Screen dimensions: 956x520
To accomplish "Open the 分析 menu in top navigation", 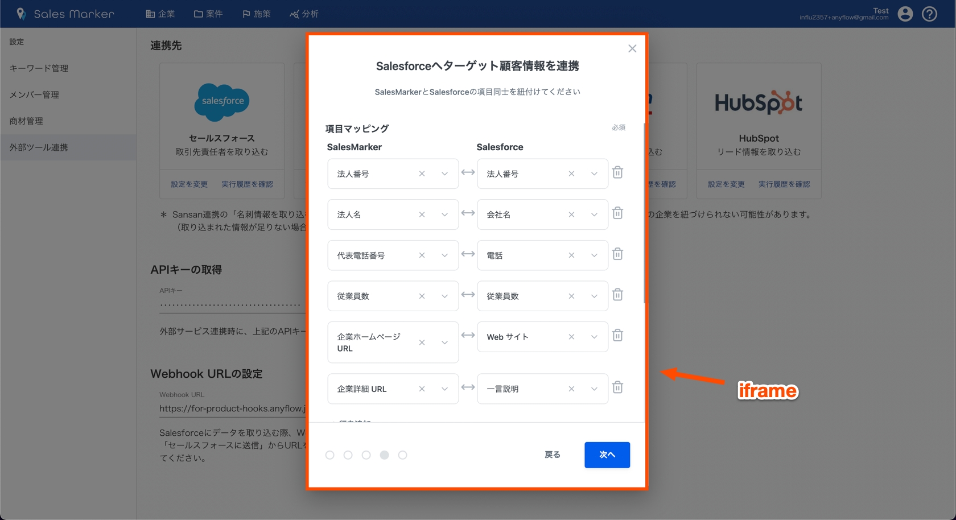I will point(304,14).
